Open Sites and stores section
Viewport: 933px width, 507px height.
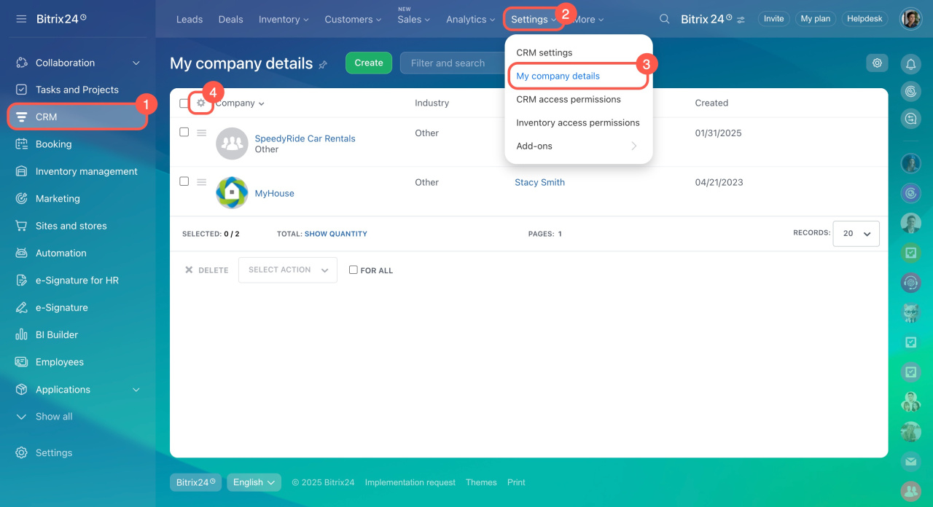[x=71, y=226]
